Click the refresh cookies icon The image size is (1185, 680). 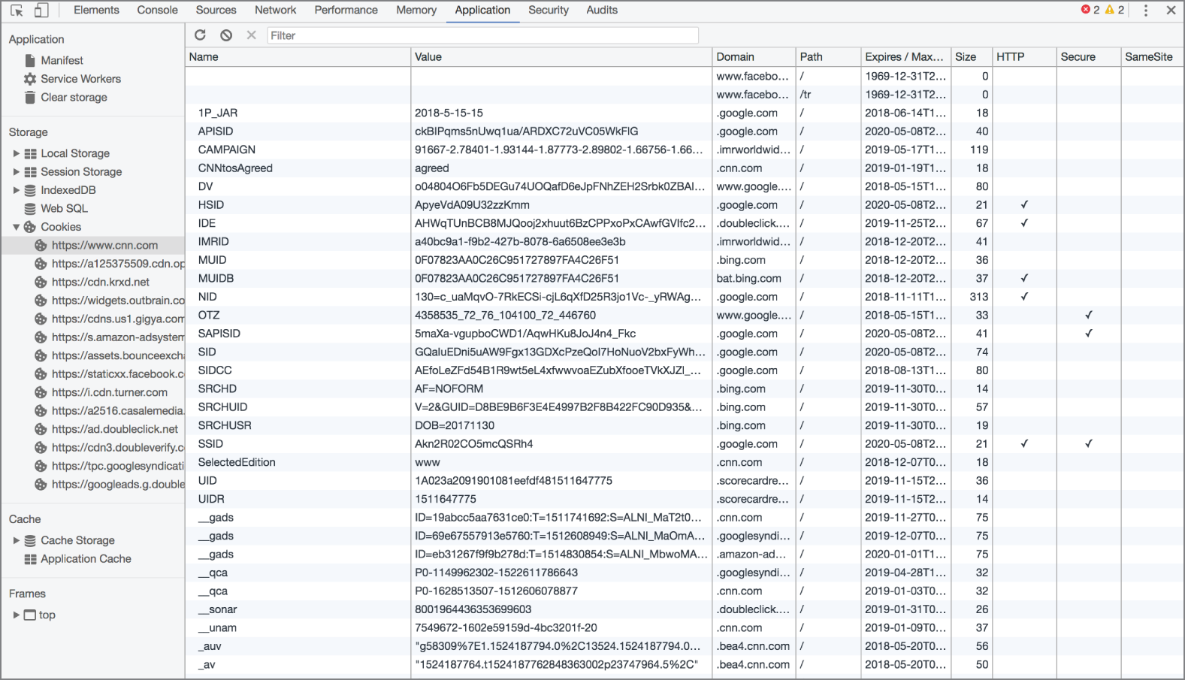[200, 35]
